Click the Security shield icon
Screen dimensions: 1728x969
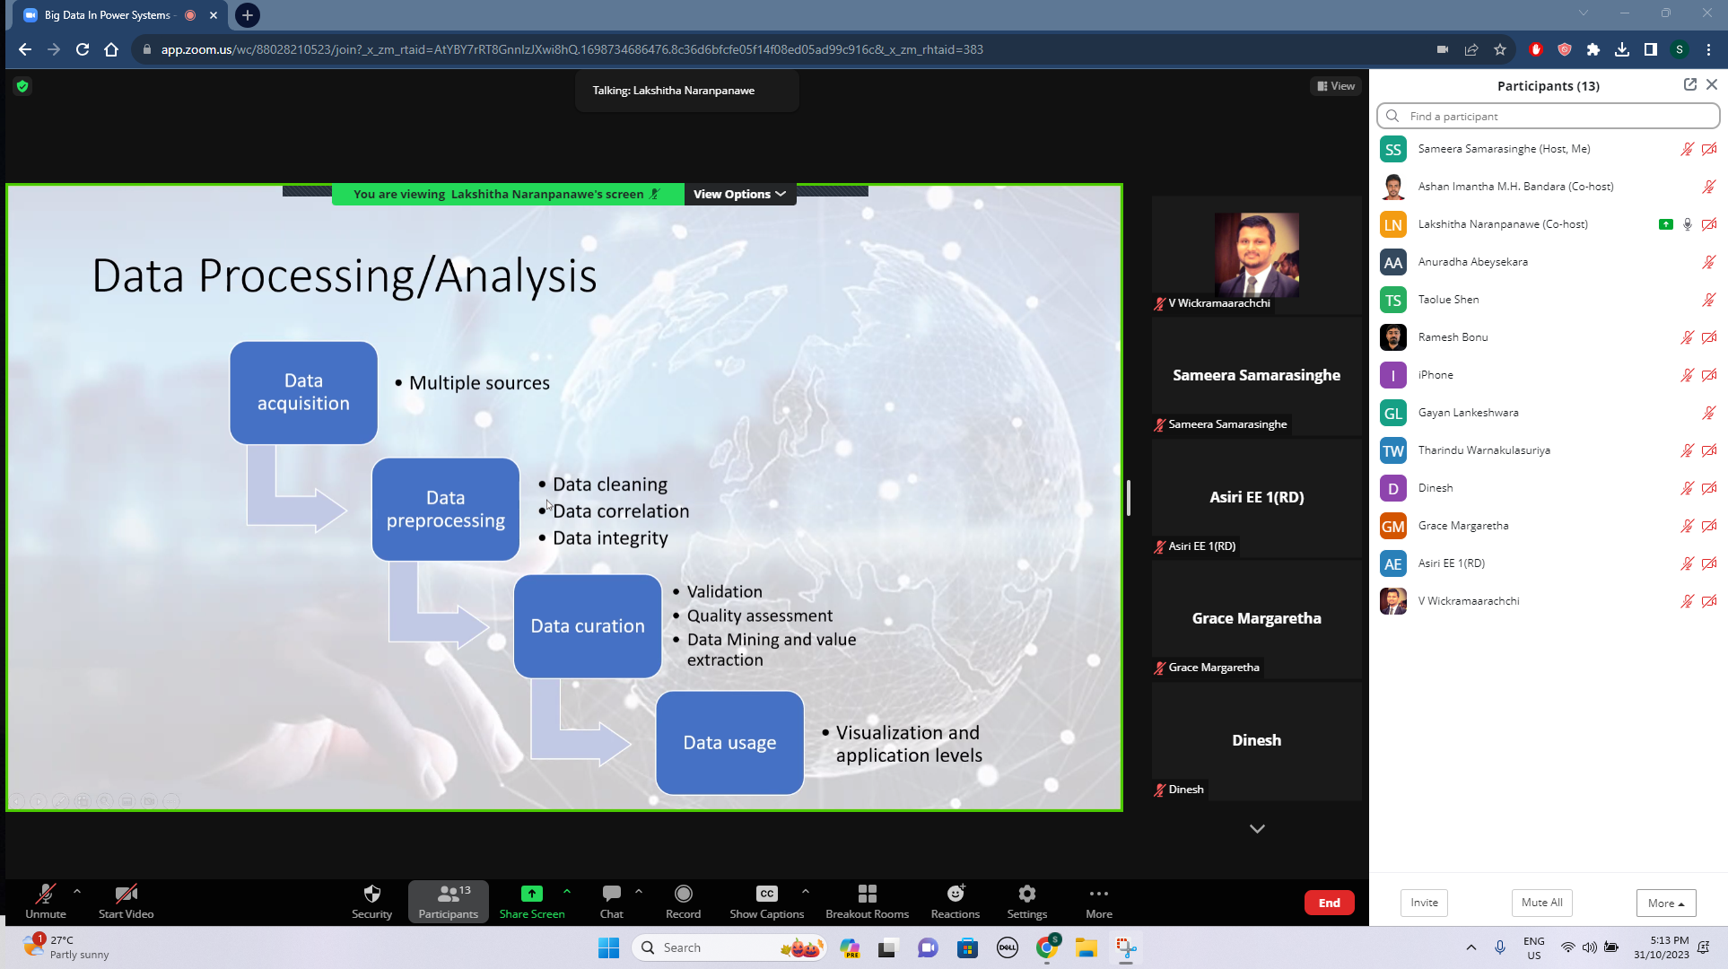[371, 894]
